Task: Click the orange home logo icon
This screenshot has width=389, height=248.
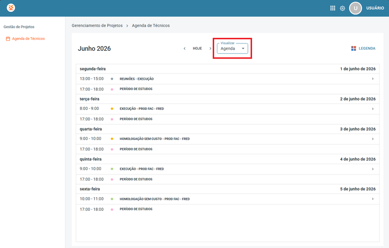Action: pos(11,8)
